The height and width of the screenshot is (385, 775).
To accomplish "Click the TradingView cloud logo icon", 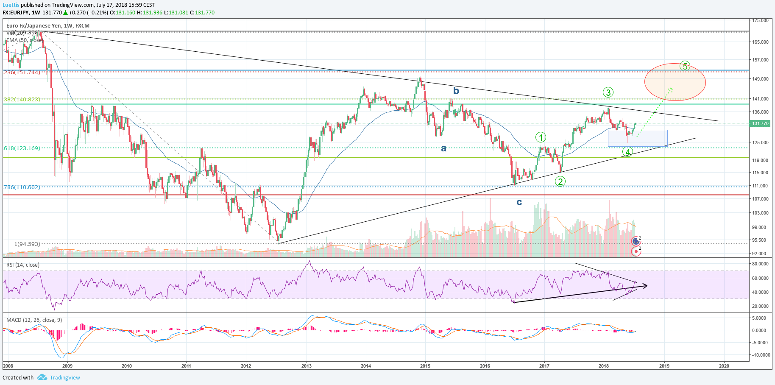I will pos(42,377).
